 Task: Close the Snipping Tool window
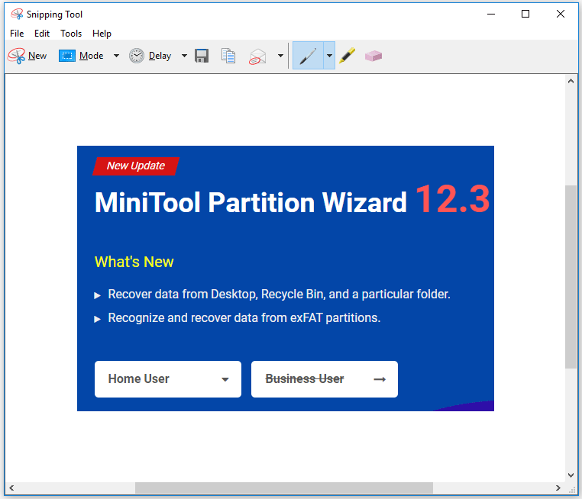561,14
